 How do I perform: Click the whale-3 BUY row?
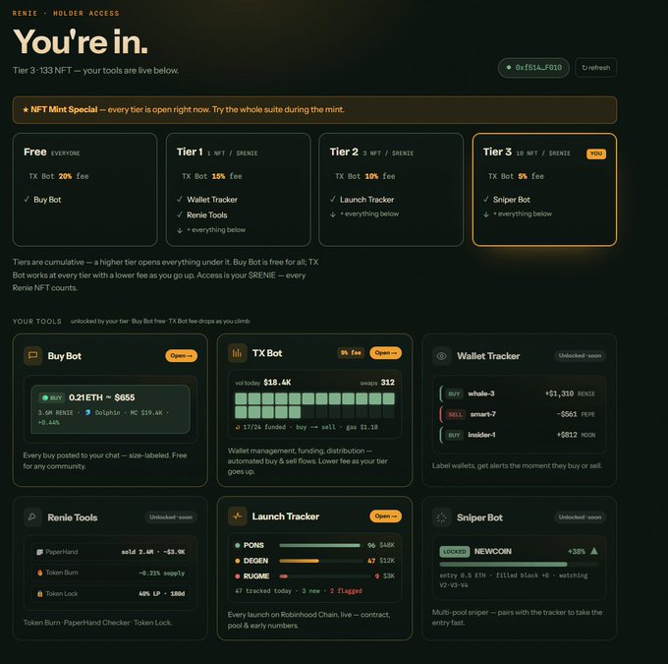(x=519, y=393)
